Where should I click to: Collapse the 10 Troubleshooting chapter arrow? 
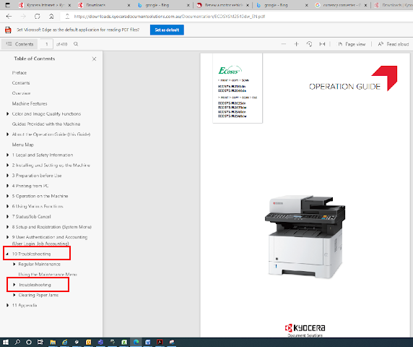click(7, 254)
